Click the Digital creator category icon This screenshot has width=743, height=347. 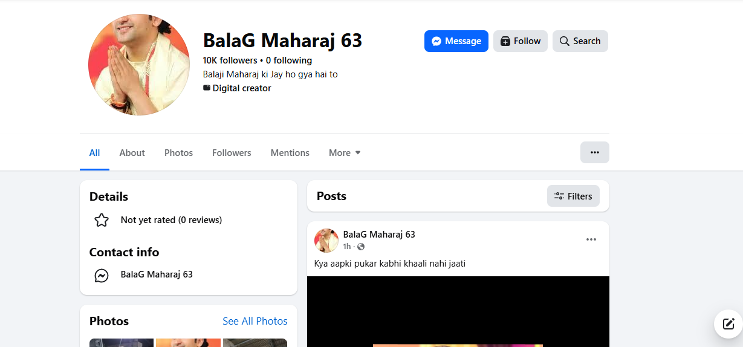pos(207,88)
